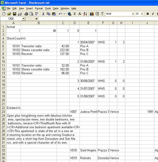Click 'Pos C' in row 8
This screenshot has width=158, height=162.
(88, 54)
